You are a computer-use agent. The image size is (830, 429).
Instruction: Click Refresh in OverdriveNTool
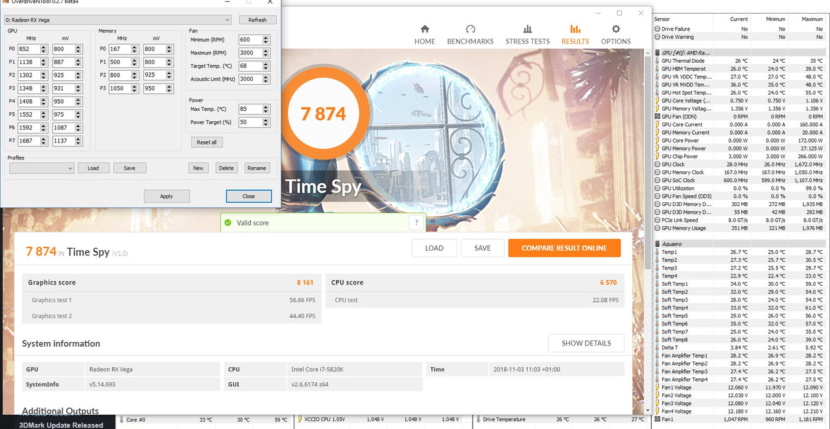[257, 20]
